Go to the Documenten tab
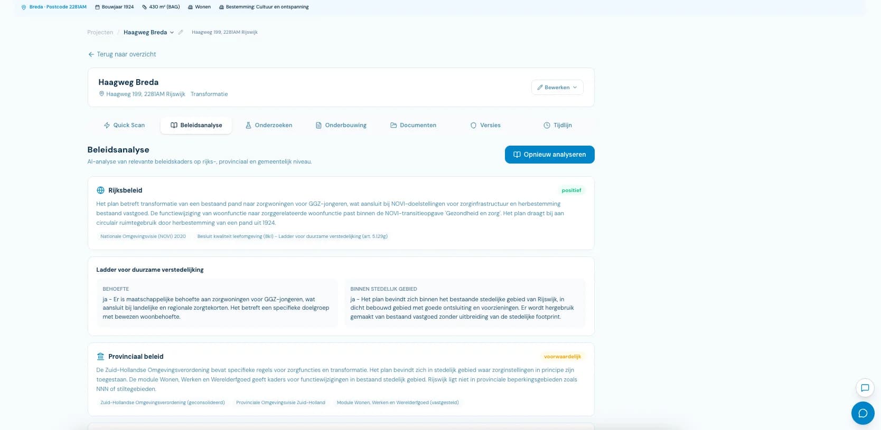The width and height of the screenshot is (881, 430). tap(413, 125)
